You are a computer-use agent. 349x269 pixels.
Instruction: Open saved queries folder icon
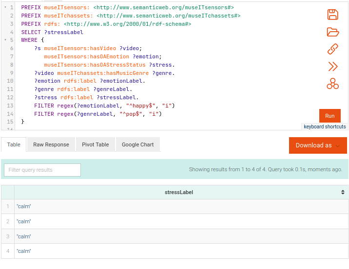coord(332,32)
